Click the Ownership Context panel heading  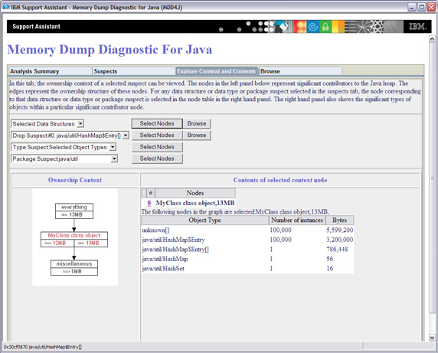[x=75, y=180]
